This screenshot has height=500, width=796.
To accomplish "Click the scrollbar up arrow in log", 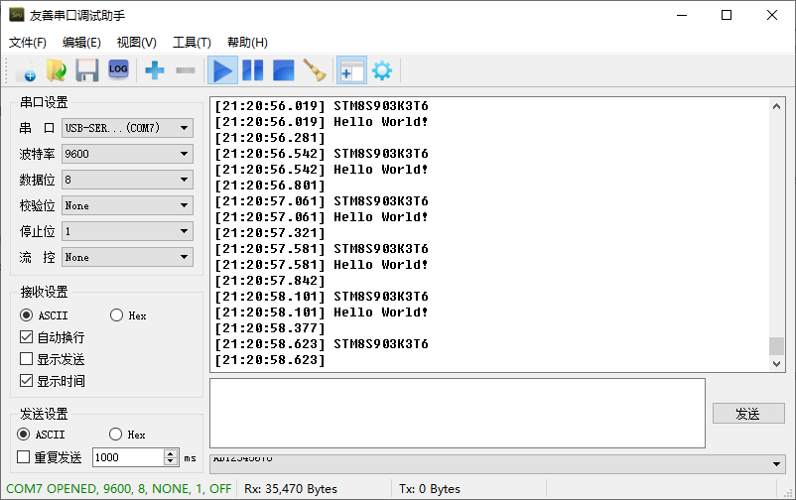I will 776,106.
